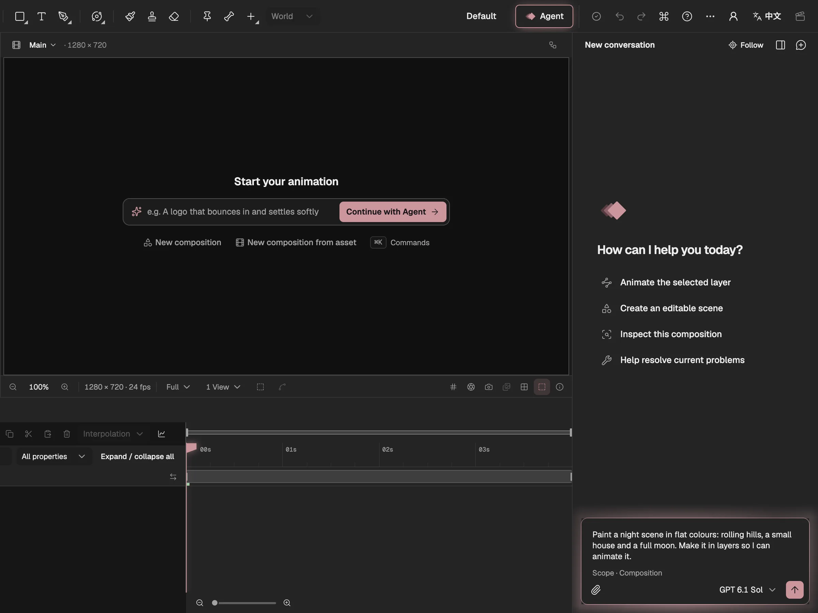Open the Main composition menu

click(42, 45)
